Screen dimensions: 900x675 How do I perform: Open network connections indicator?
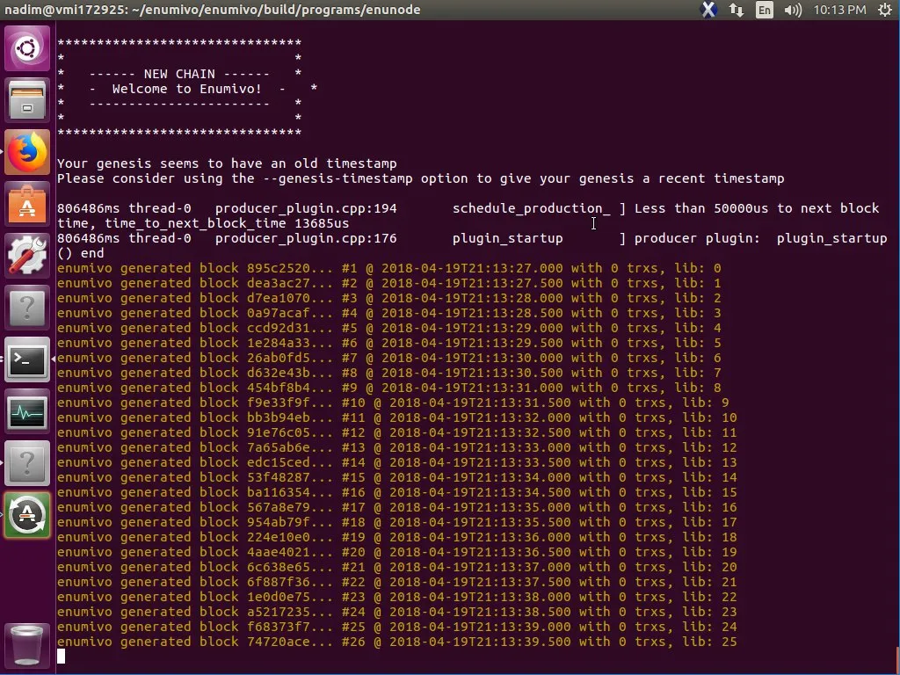tap(737, 10)
